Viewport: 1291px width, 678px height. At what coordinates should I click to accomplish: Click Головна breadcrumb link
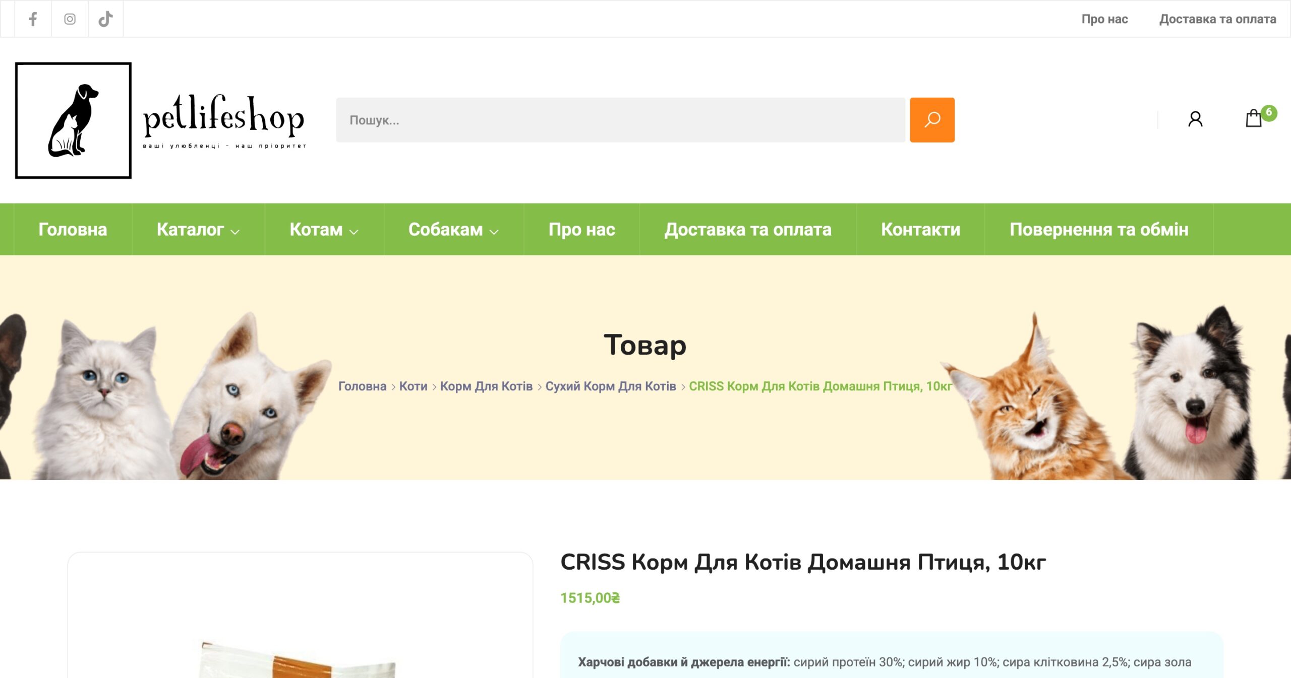362,386
